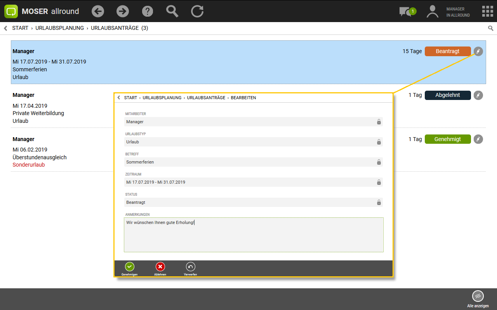Click back chevron in Bearbeiten dialog breadcrumb
Viewport: 497px width, 310px height.
point(118,98)
